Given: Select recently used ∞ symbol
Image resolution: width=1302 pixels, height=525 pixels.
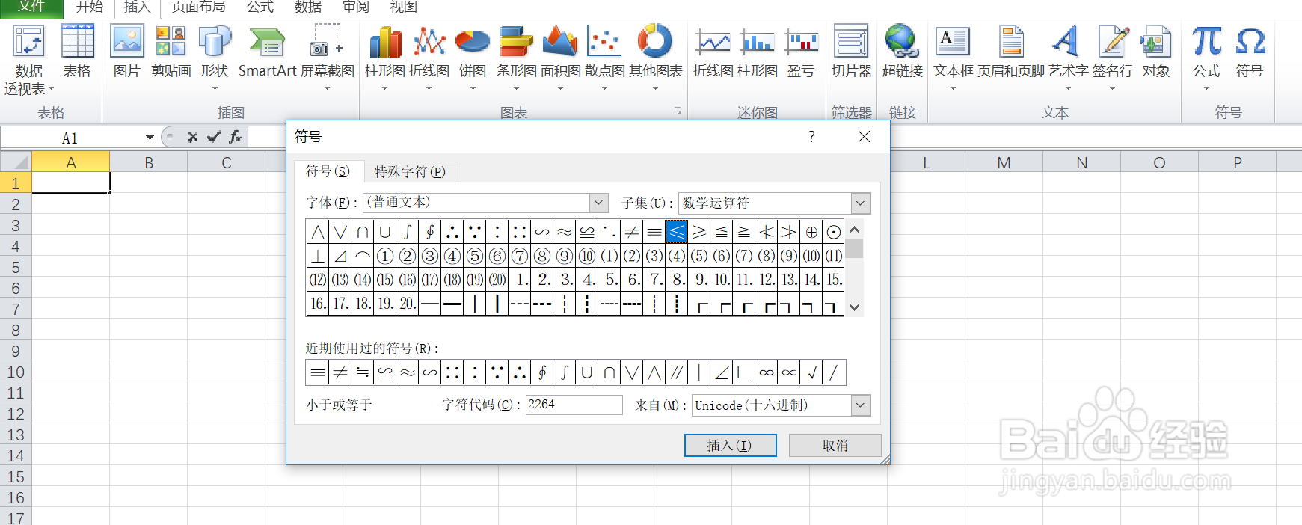Looking at the screenshot, I should 767,372.
